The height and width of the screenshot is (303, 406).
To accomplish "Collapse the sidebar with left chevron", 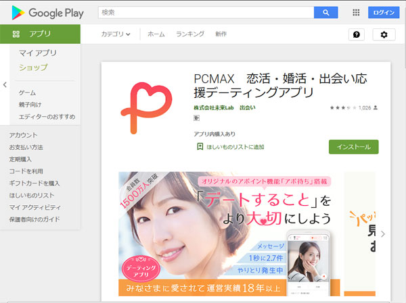I will coord(5,84).
